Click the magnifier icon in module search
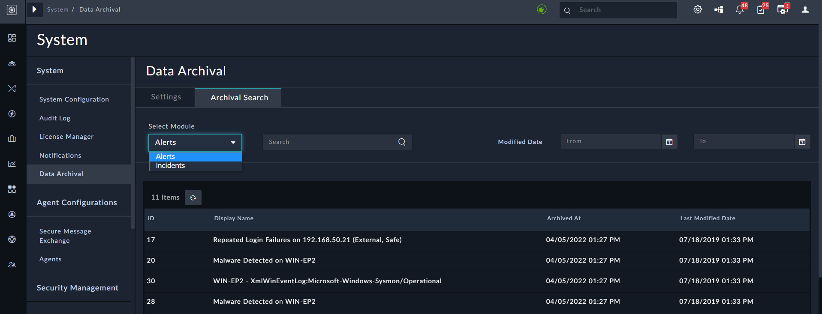Image resolution: width=822 pixels, height=314 pixels. point(402,142)
